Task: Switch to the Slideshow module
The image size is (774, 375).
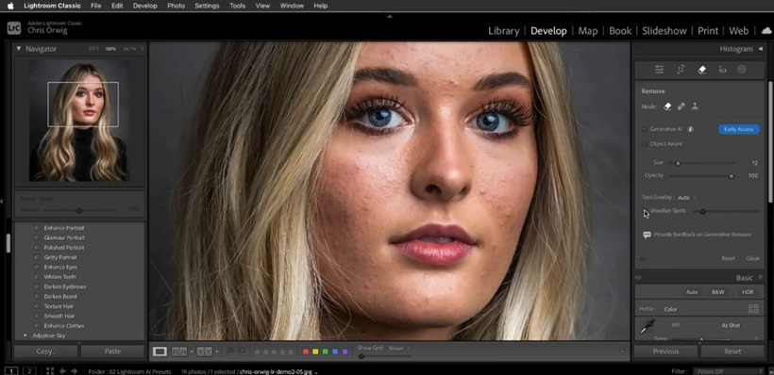Action: pos(664,30)
